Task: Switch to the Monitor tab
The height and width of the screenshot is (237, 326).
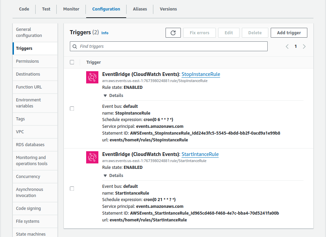Action: coord(71,9)
